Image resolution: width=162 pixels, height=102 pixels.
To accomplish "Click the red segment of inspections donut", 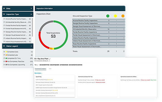I will pyautogui.click(x=41, y=41).
